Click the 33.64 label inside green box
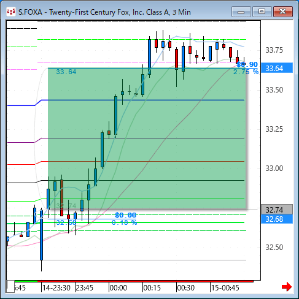This screenshot has height=299, width=299. point(66,72)
